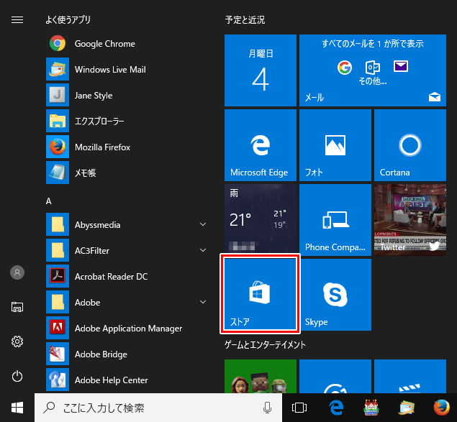Open the Windows Live Mail taskbar icon
The width and height of the screenshot is (457, 422).
point(407,408)
